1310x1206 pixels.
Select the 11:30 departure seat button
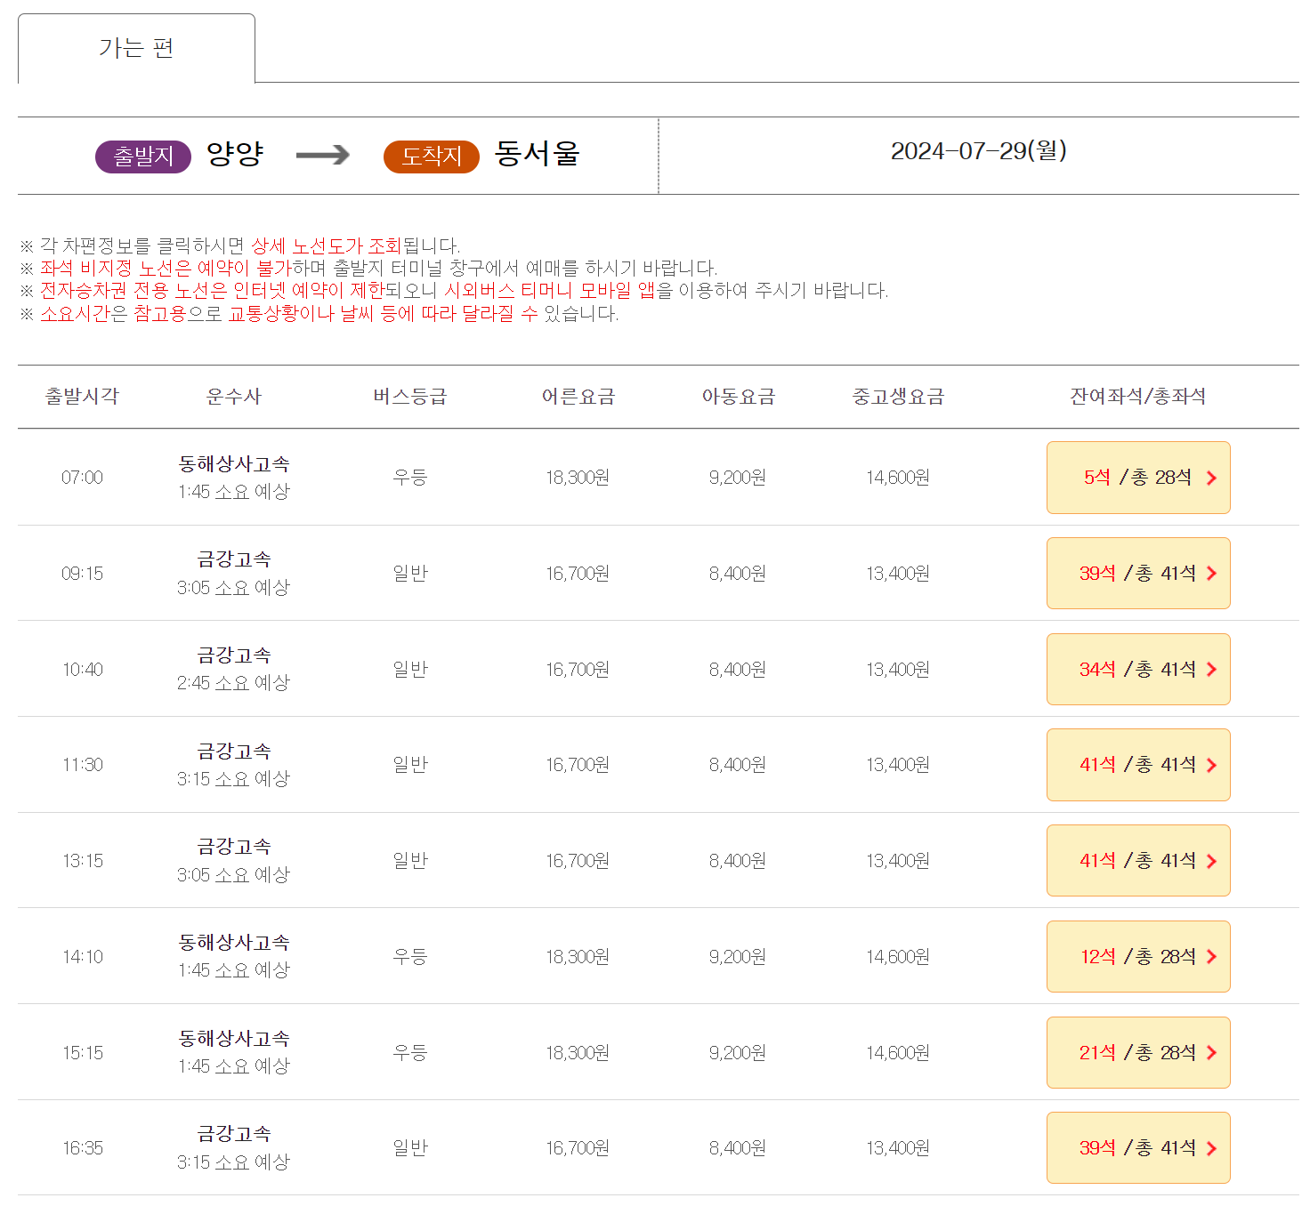pyautogui.click(x=1138, y=765)
